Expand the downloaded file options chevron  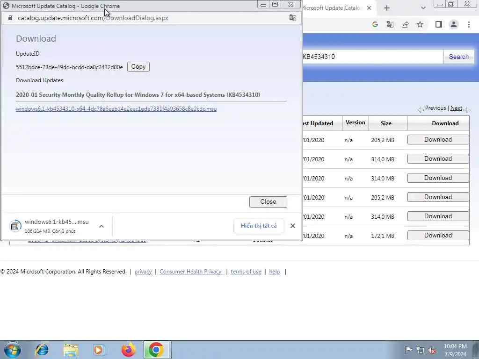[102, 226]
